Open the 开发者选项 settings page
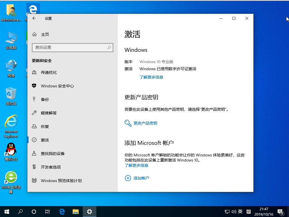This screenshot has width=289, height=217. tap(53, 167)
